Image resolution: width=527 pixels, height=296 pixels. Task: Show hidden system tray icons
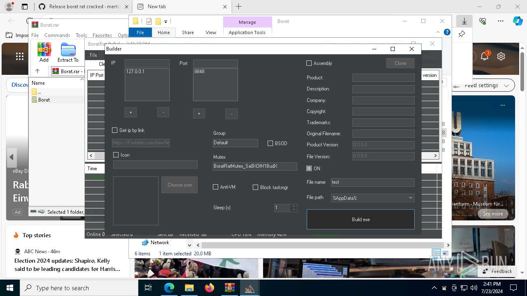click(434, 288)
